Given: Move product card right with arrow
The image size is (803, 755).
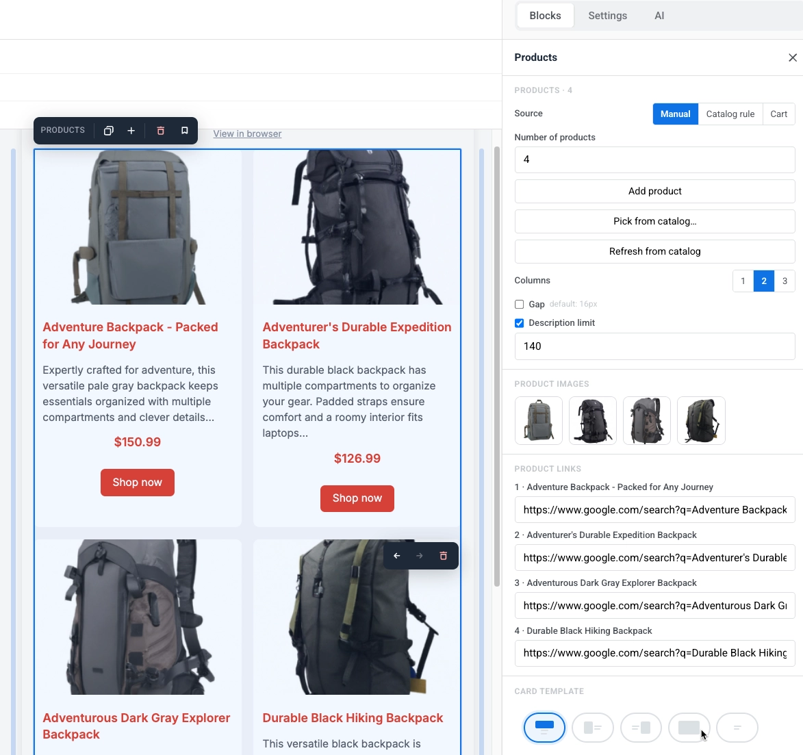Looking at the screenshot, I should pos(420,556).
